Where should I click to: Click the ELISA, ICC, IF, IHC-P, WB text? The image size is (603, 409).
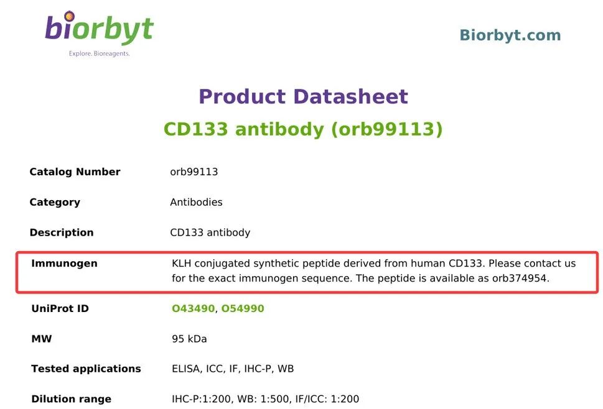[x=233, y=369]
